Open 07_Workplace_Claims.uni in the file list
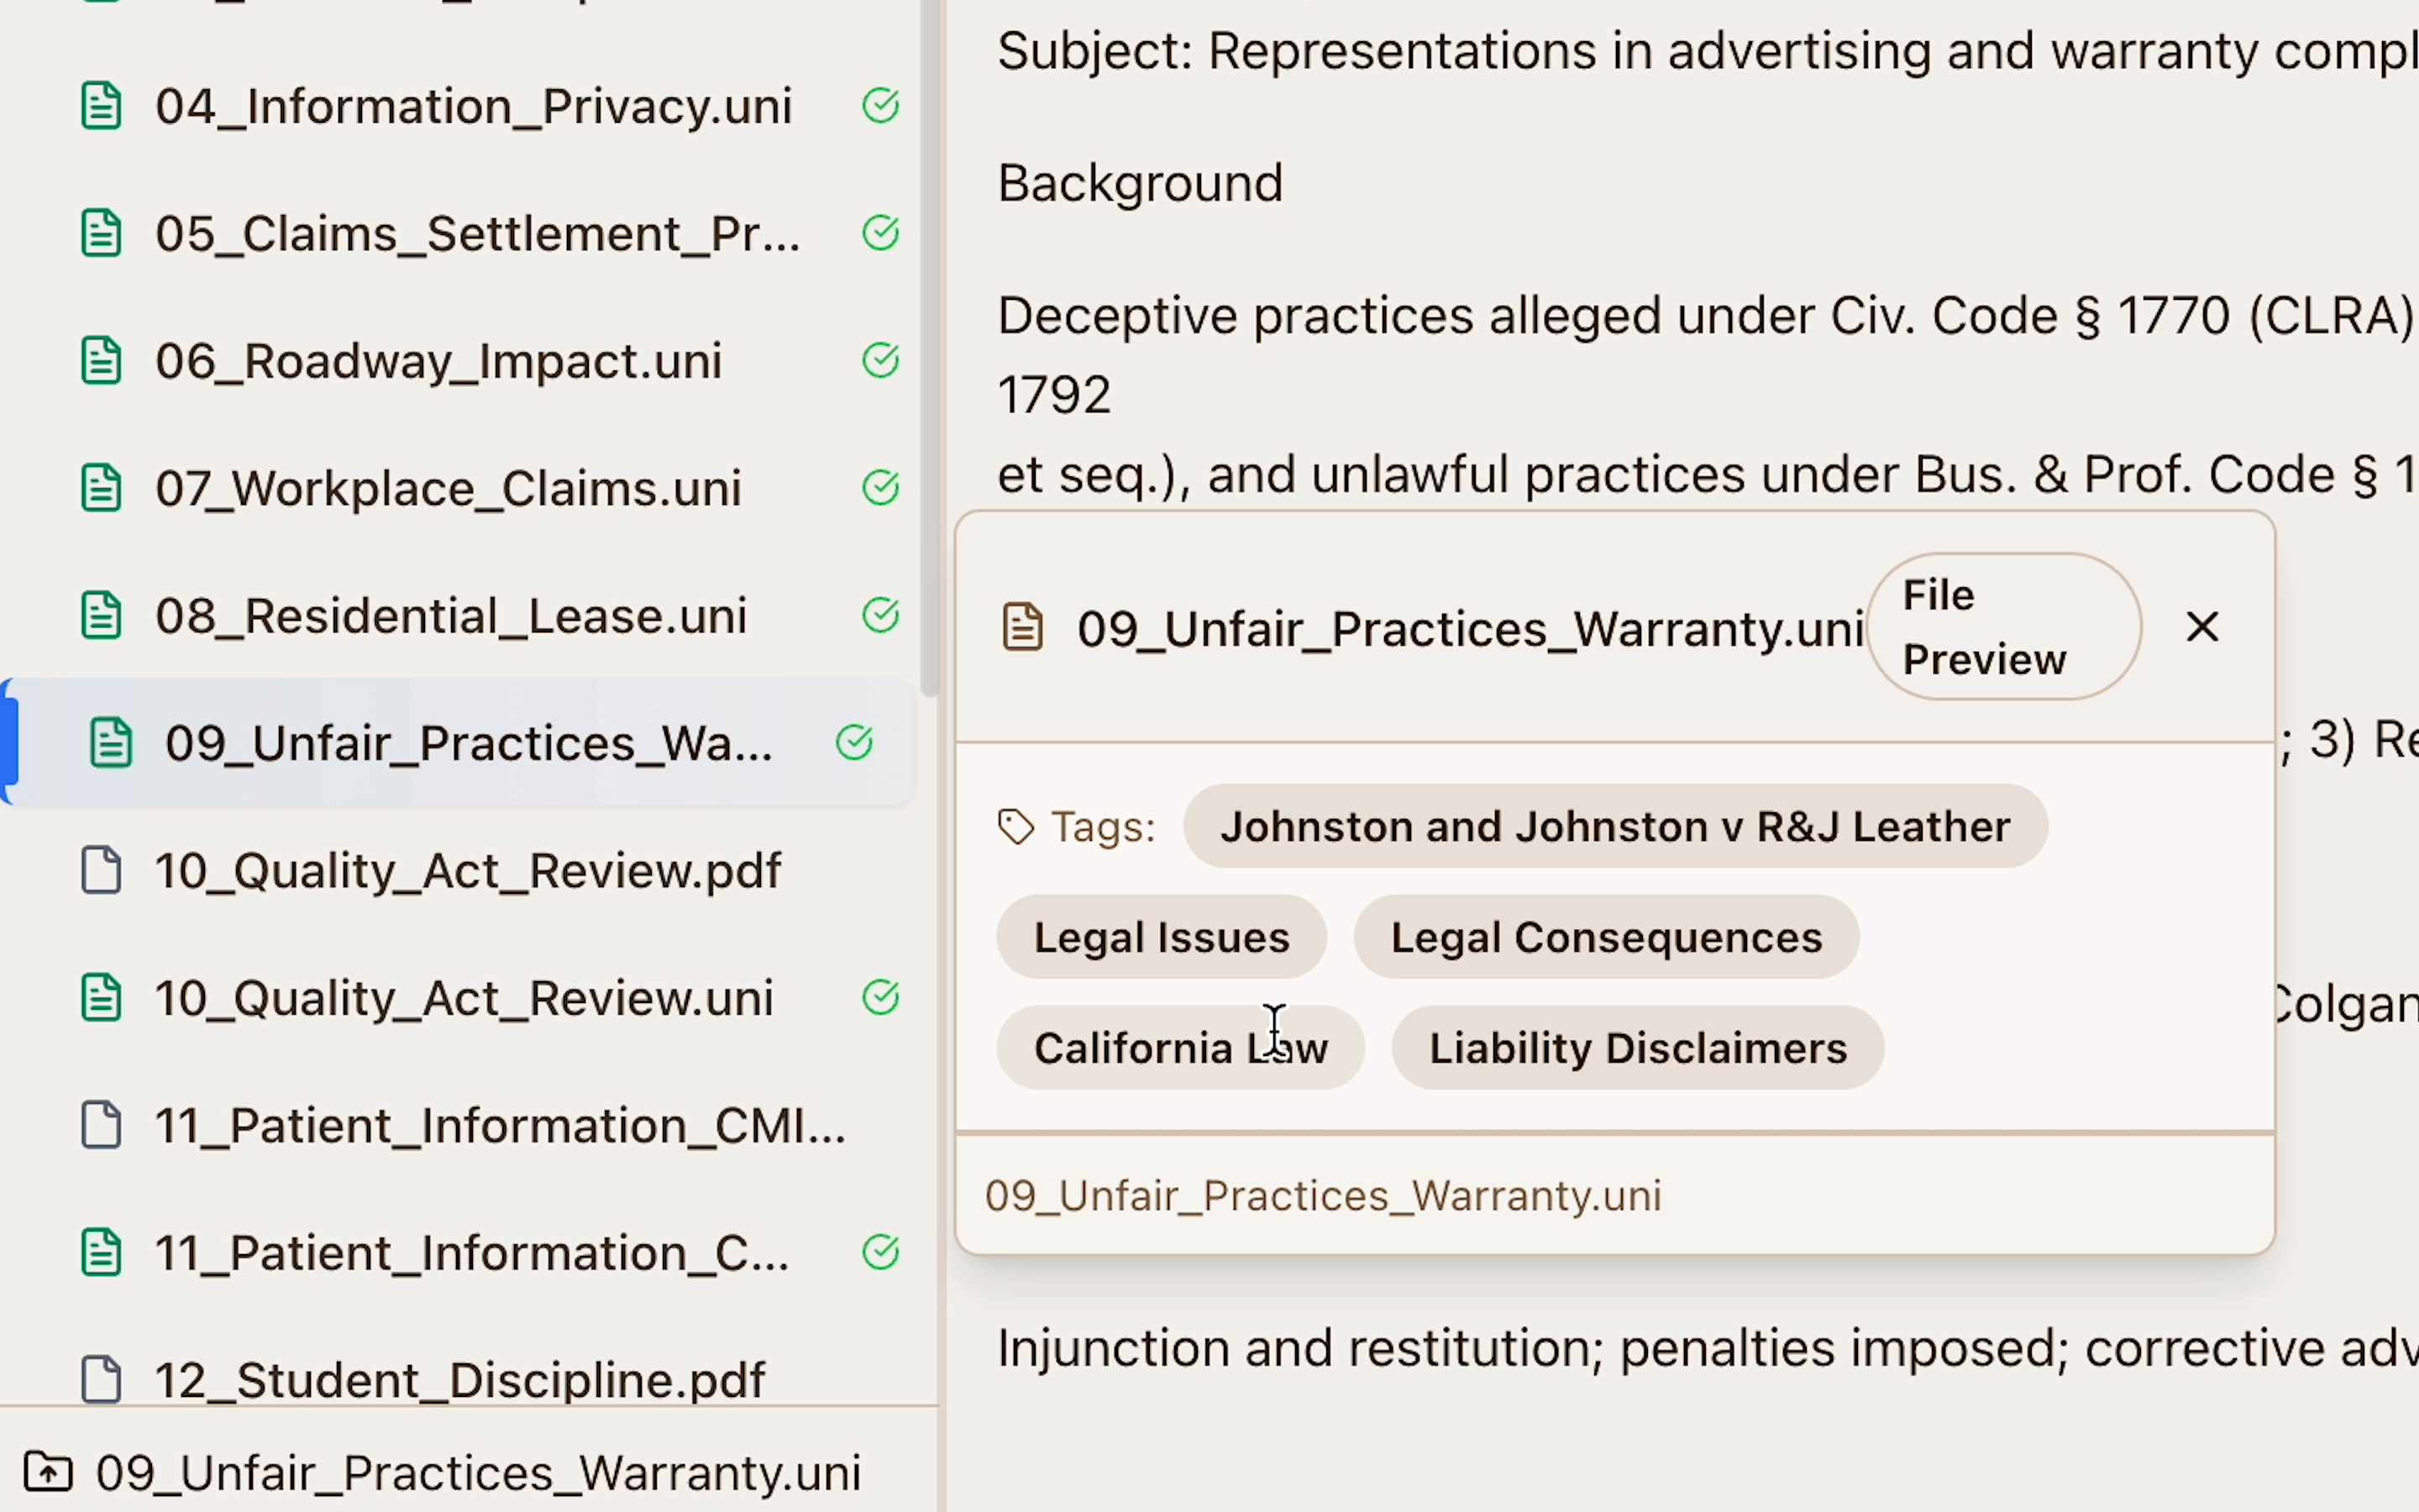The width and height of the screenshot is (2419, 1512). coord(447,489)
